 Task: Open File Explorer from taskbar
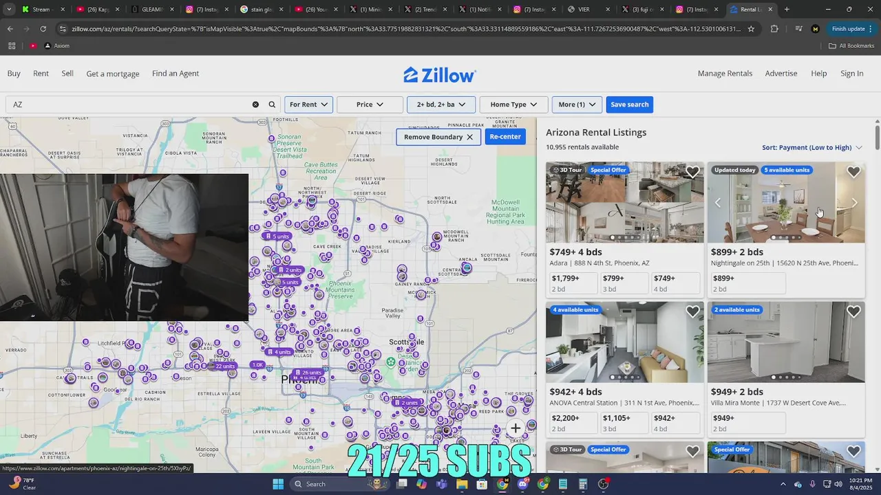coord(462,484)
